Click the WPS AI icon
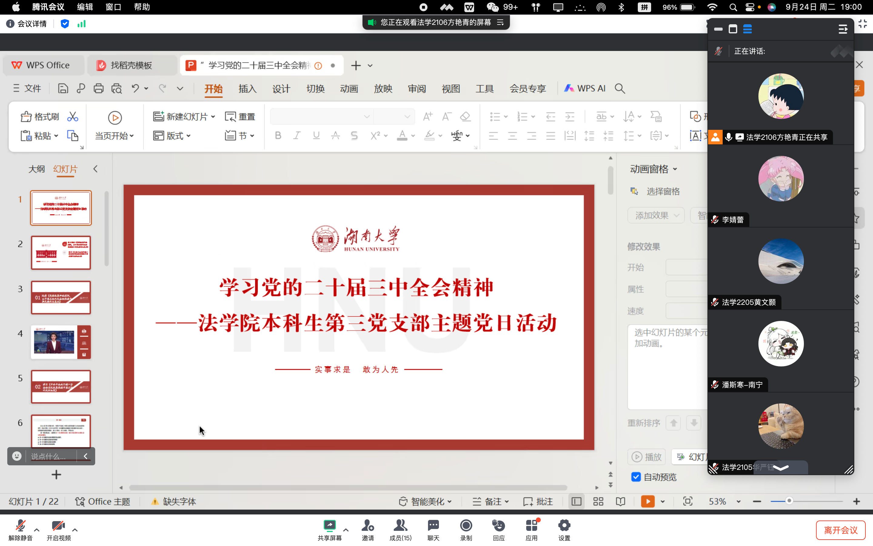Viewport: 873px width, 546px height. coord(569,89)
